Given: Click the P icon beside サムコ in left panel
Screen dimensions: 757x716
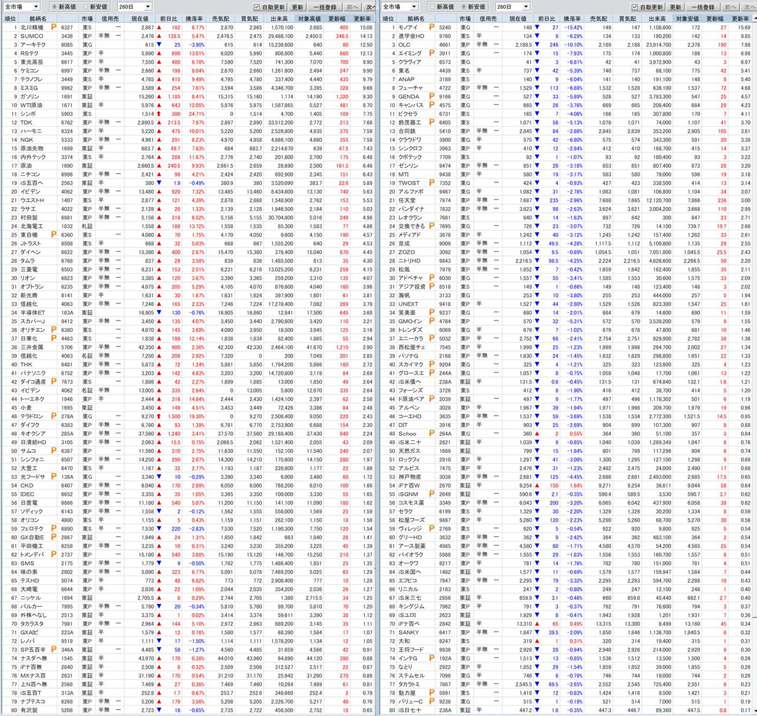Looking at the screenshot, I should (54, 451).
